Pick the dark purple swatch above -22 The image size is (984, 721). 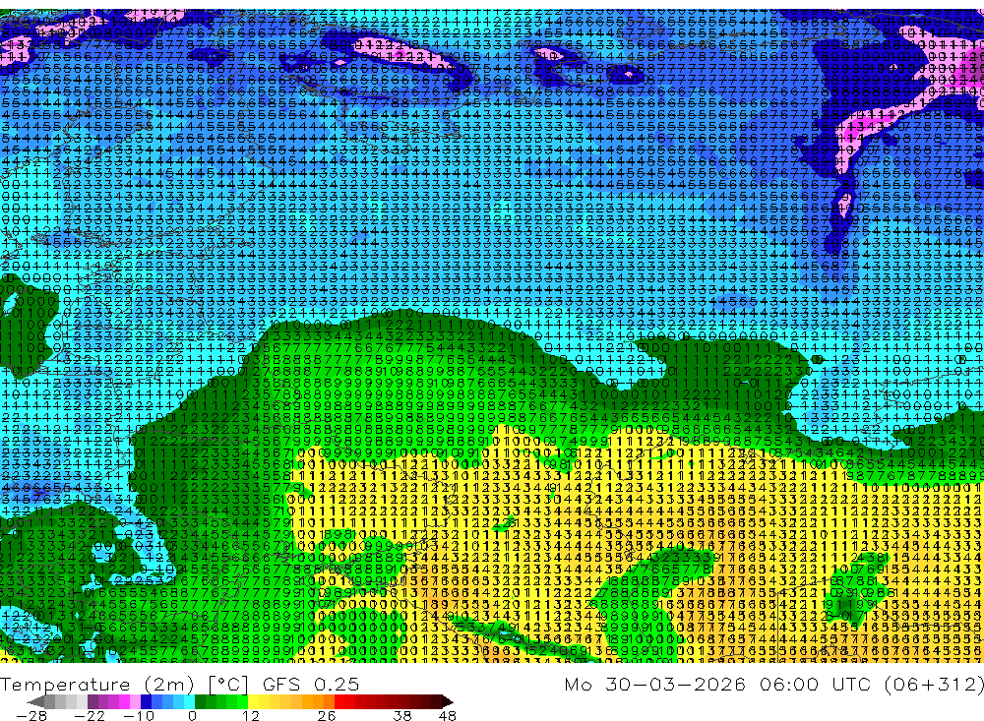92,701
